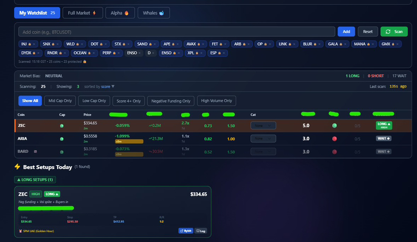Click × on the ARB chip
This screenshot has height=242, width=417.
(248, 44)
